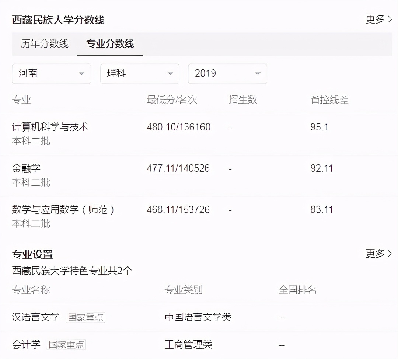
Task: Click the 会计学 specialty name
Action: (x=26, y=344)
